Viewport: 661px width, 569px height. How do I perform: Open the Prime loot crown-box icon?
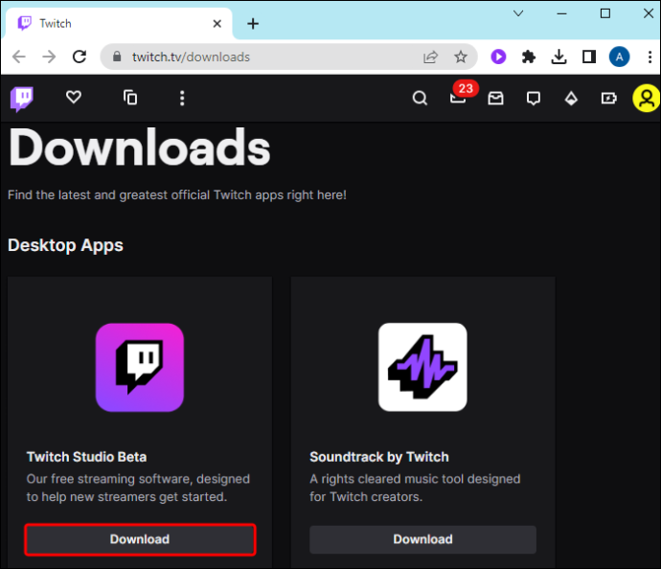coord(496,99)
